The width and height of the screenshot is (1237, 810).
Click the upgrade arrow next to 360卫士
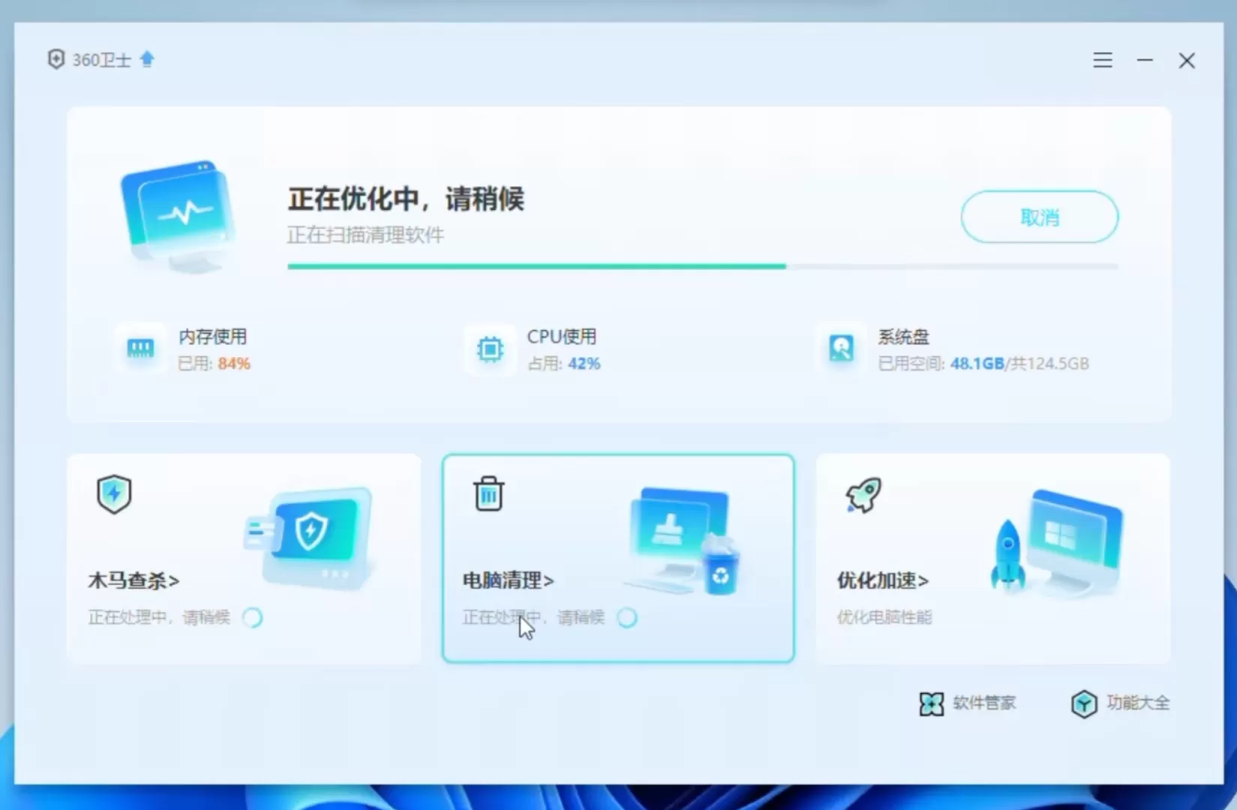pos(147,58)
